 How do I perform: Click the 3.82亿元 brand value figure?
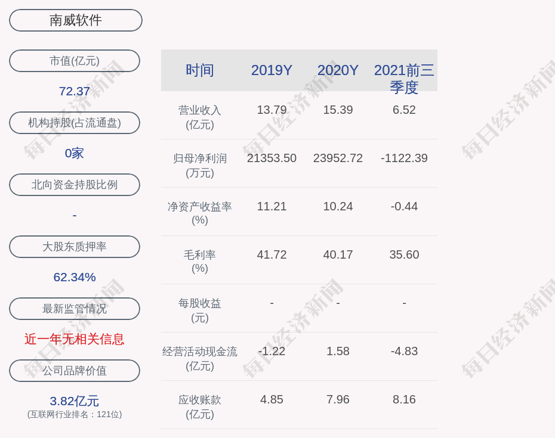pyautogui.click(x=75, y=401)
